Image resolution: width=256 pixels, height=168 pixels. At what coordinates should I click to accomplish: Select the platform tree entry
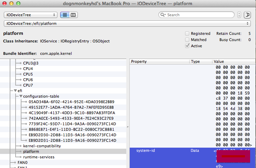pyautogui.click(x=31, y=151)
